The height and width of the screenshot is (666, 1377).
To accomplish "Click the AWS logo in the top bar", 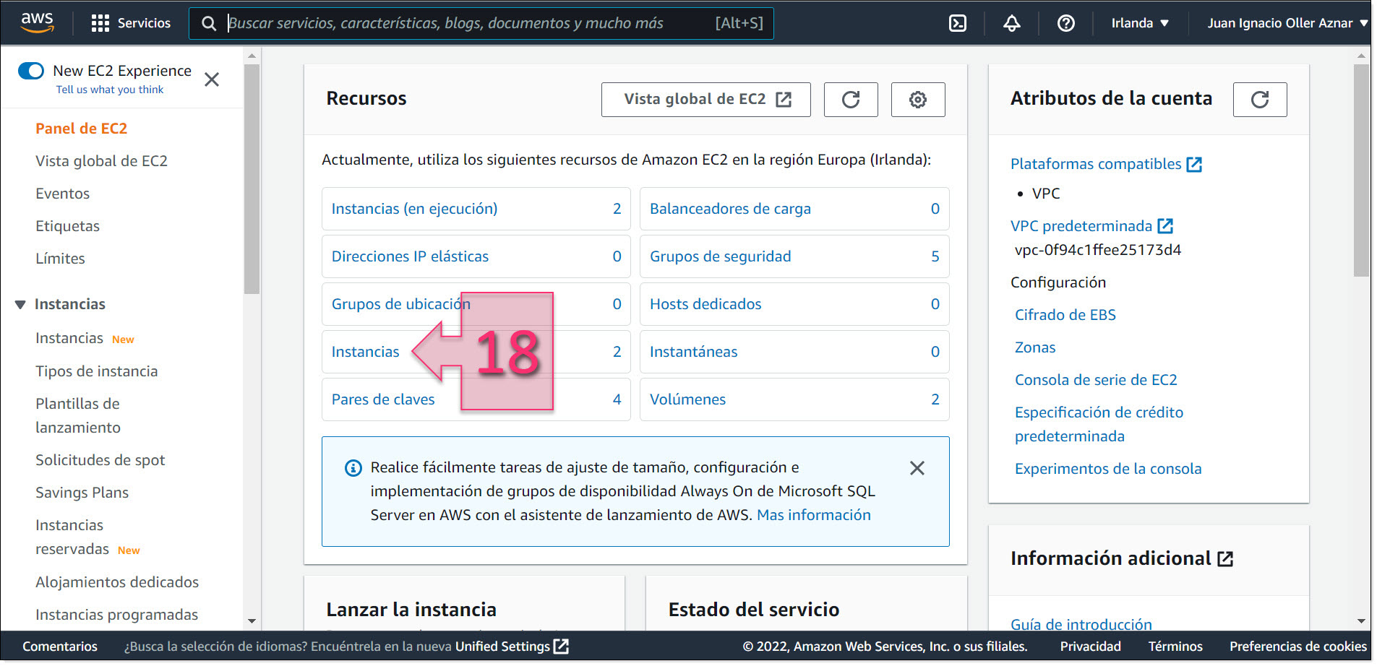I will 38,22.
